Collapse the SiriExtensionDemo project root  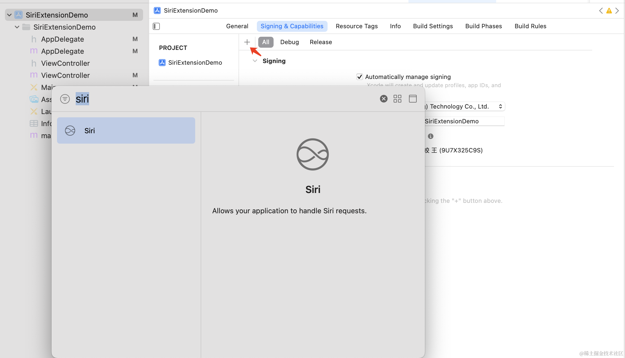pos(9,15)
